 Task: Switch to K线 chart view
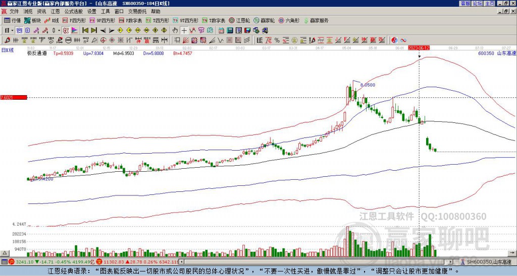click(51, 20)
